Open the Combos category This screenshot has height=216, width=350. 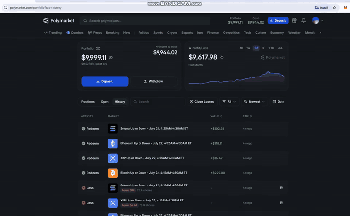tap(75, 33)
